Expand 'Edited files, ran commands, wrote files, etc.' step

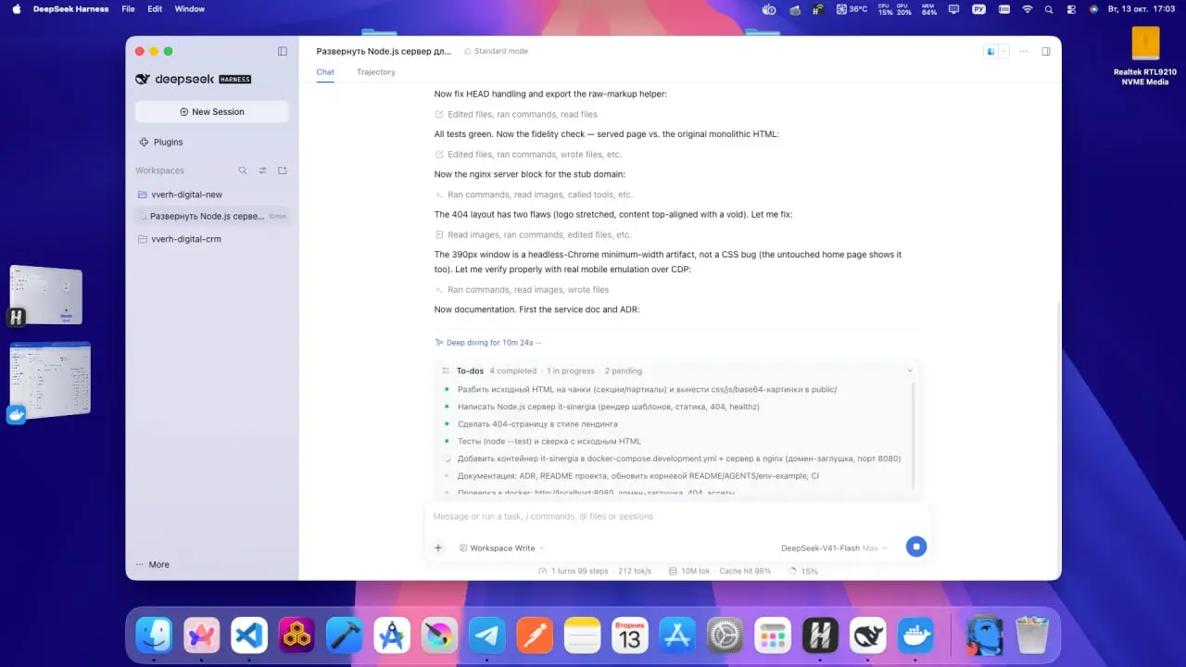click(528, 155)
